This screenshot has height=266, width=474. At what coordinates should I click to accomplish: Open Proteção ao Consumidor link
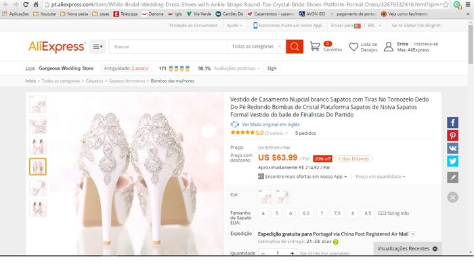(x=193, y=26)
